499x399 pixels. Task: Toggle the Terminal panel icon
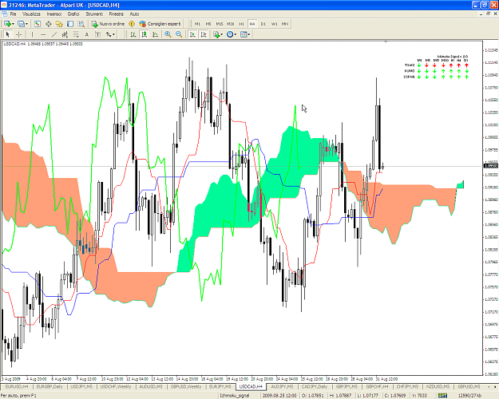coord(70,24)
